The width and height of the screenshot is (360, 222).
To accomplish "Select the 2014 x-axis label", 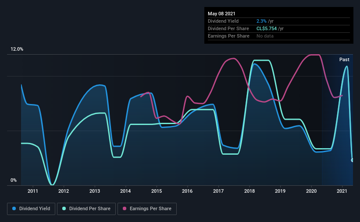I will point(125,191).
